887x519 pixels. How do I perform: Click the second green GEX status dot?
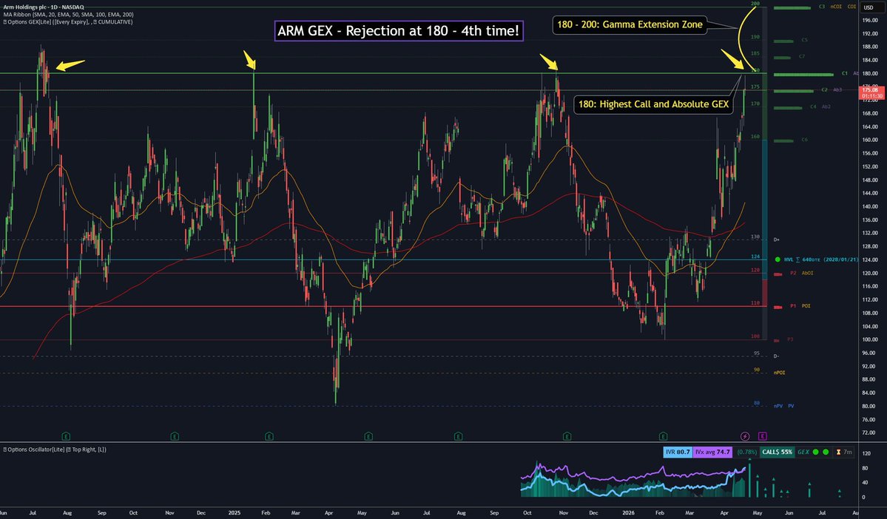click(x=826, y=452)
